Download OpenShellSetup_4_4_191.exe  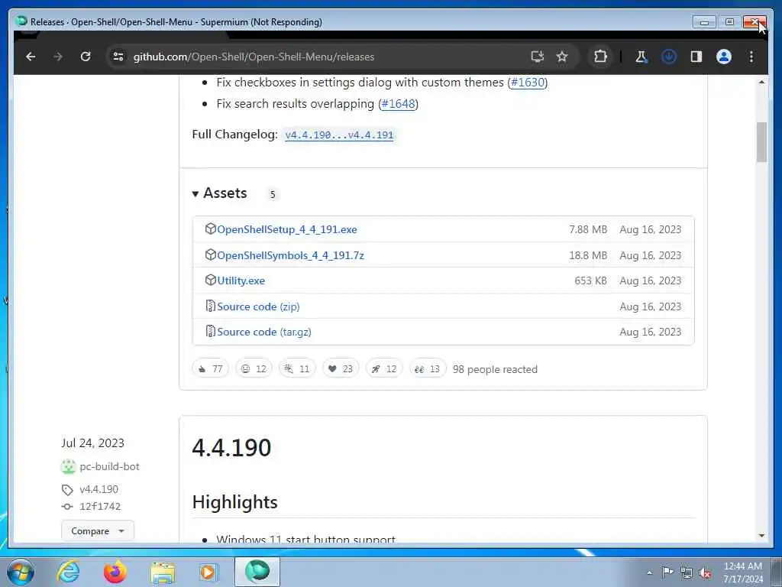287,229
